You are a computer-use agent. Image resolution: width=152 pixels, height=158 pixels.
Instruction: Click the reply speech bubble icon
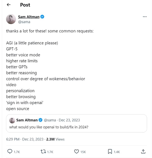click(x=10, y=151)
